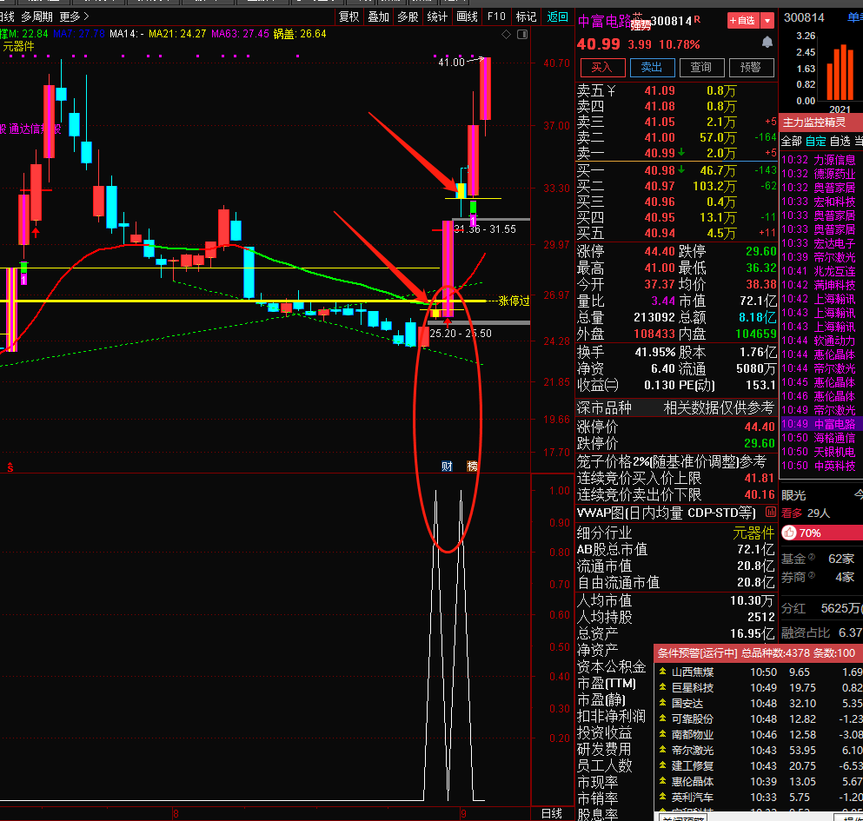Viewport: 863px width, 821px height.
Task: Click the 买一 40.98 bid price row
Action: coord(676,170)
